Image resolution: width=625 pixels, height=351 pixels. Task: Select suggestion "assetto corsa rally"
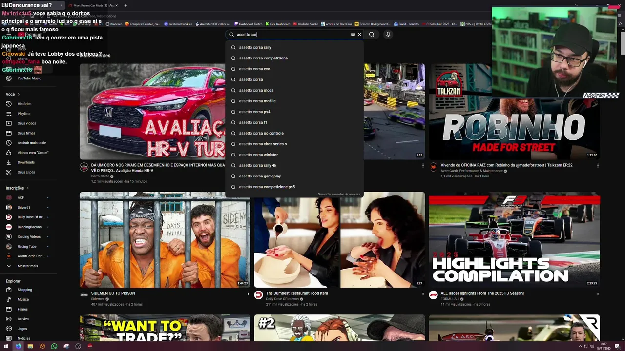point(294,47)
